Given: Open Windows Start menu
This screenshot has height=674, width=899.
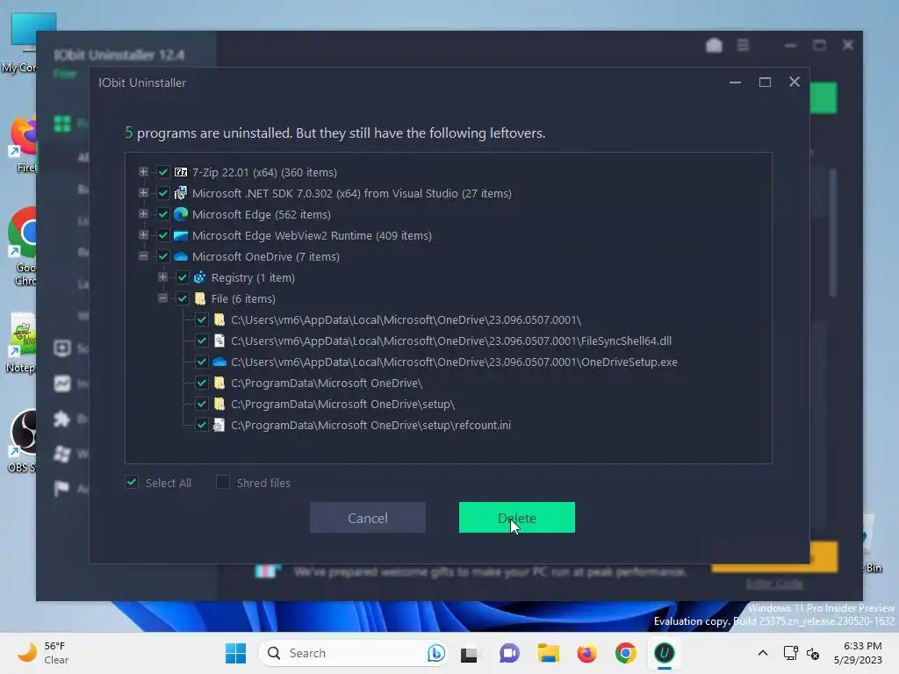Looking at the screenshot, I should 235,653.
